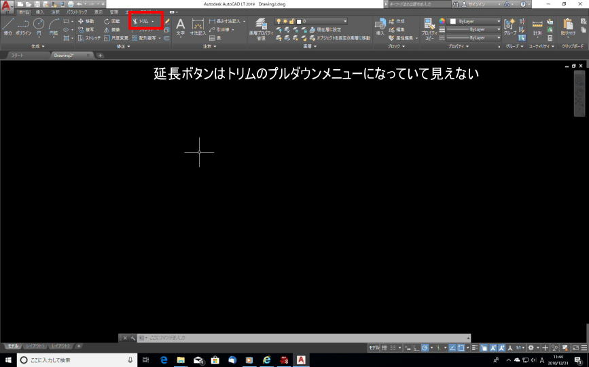Open the ByLayer linetype dropdown
Screen dimensions: 589x367
click(474, 38)
